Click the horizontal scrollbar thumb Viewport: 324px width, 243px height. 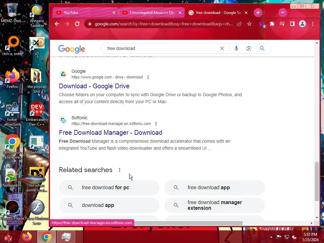pos(189,223)
